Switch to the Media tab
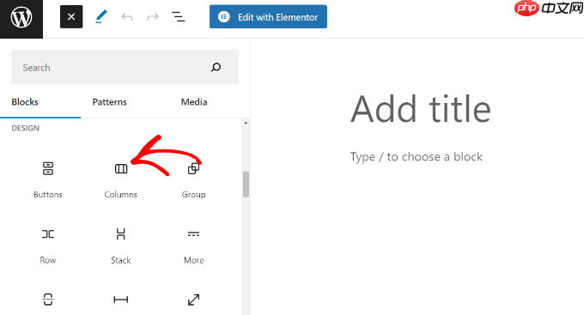Screen dimensions: 584x315 coord(194,102)
